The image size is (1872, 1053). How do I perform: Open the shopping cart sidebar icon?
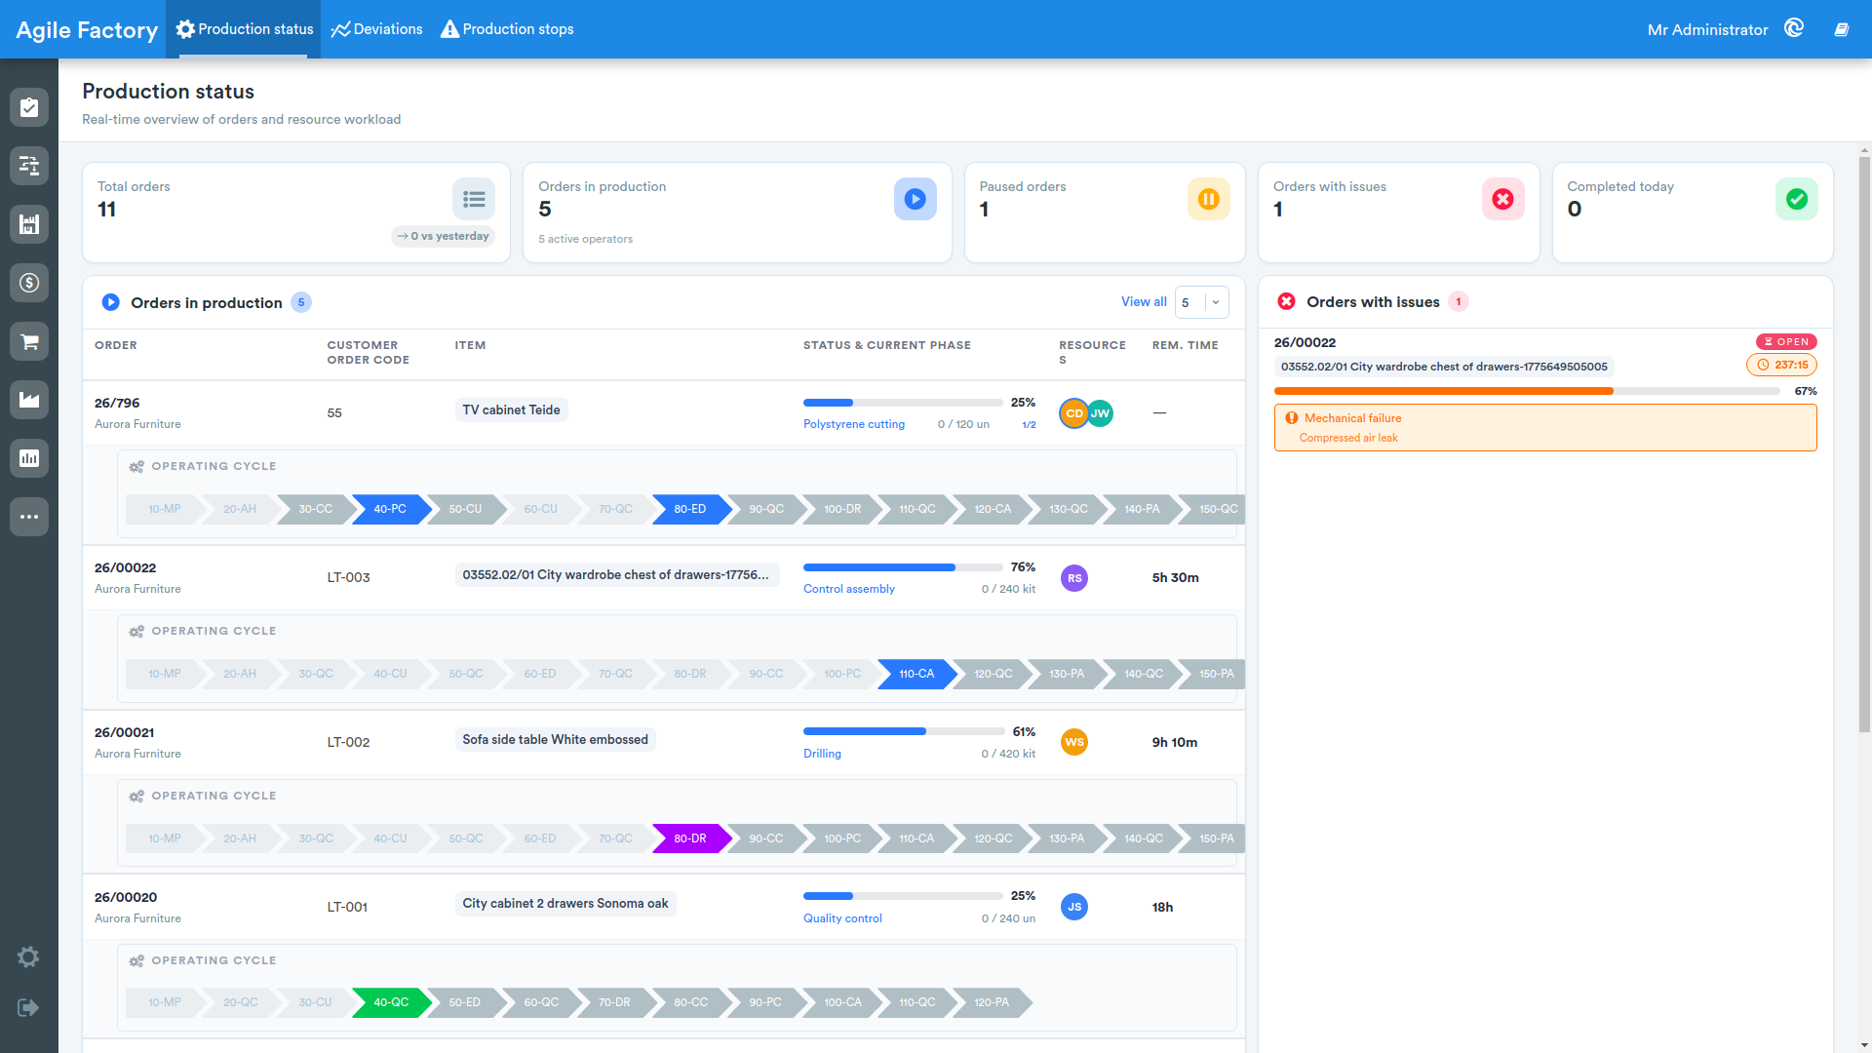29,341
